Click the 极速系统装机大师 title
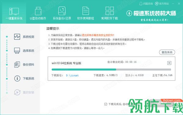Viewport: 183px width, 115px height. click(x=155, y=13)
